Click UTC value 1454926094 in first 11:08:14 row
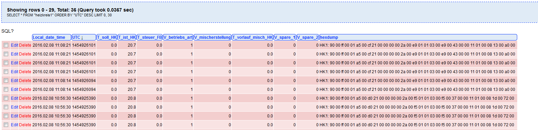Viewport: 538px width, 130px height. pos(84,81)
